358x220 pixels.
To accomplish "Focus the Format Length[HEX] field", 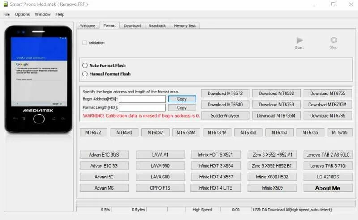I will point(142,107).
